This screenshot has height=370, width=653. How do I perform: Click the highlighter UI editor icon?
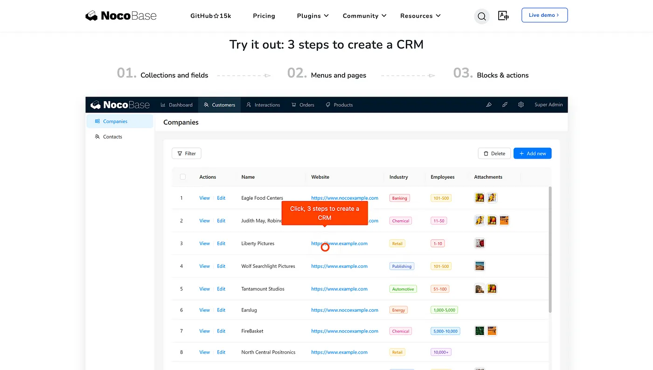tap(489, 105)
